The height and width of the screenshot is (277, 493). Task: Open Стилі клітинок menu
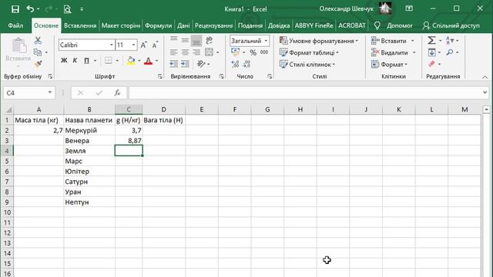click(x=307, y=65)
